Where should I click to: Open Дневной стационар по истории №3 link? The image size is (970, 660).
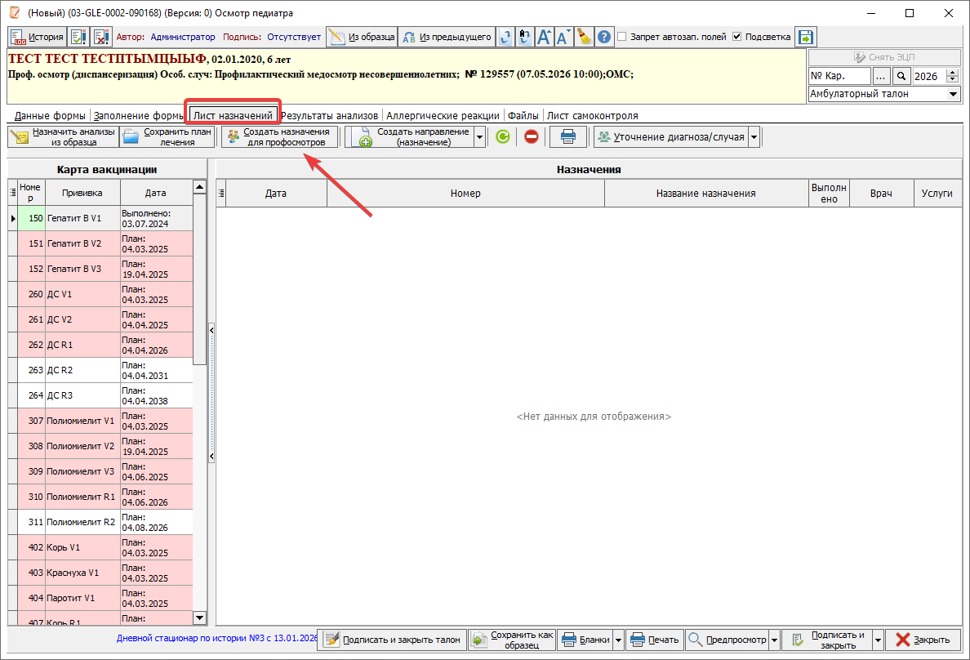[218, 638]
